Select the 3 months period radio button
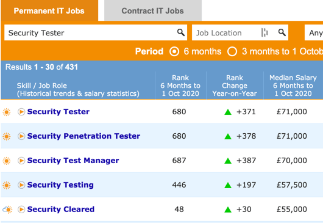 (232, 51)
